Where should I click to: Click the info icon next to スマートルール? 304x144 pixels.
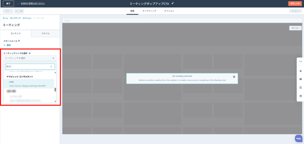19,41
